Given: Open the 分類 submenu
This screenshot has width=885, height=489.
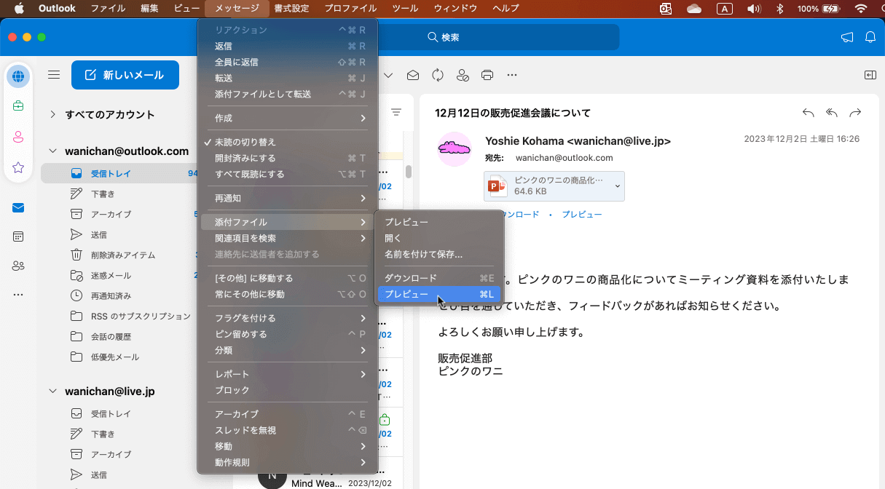Looking at the screenshot, I should [288, 350].
